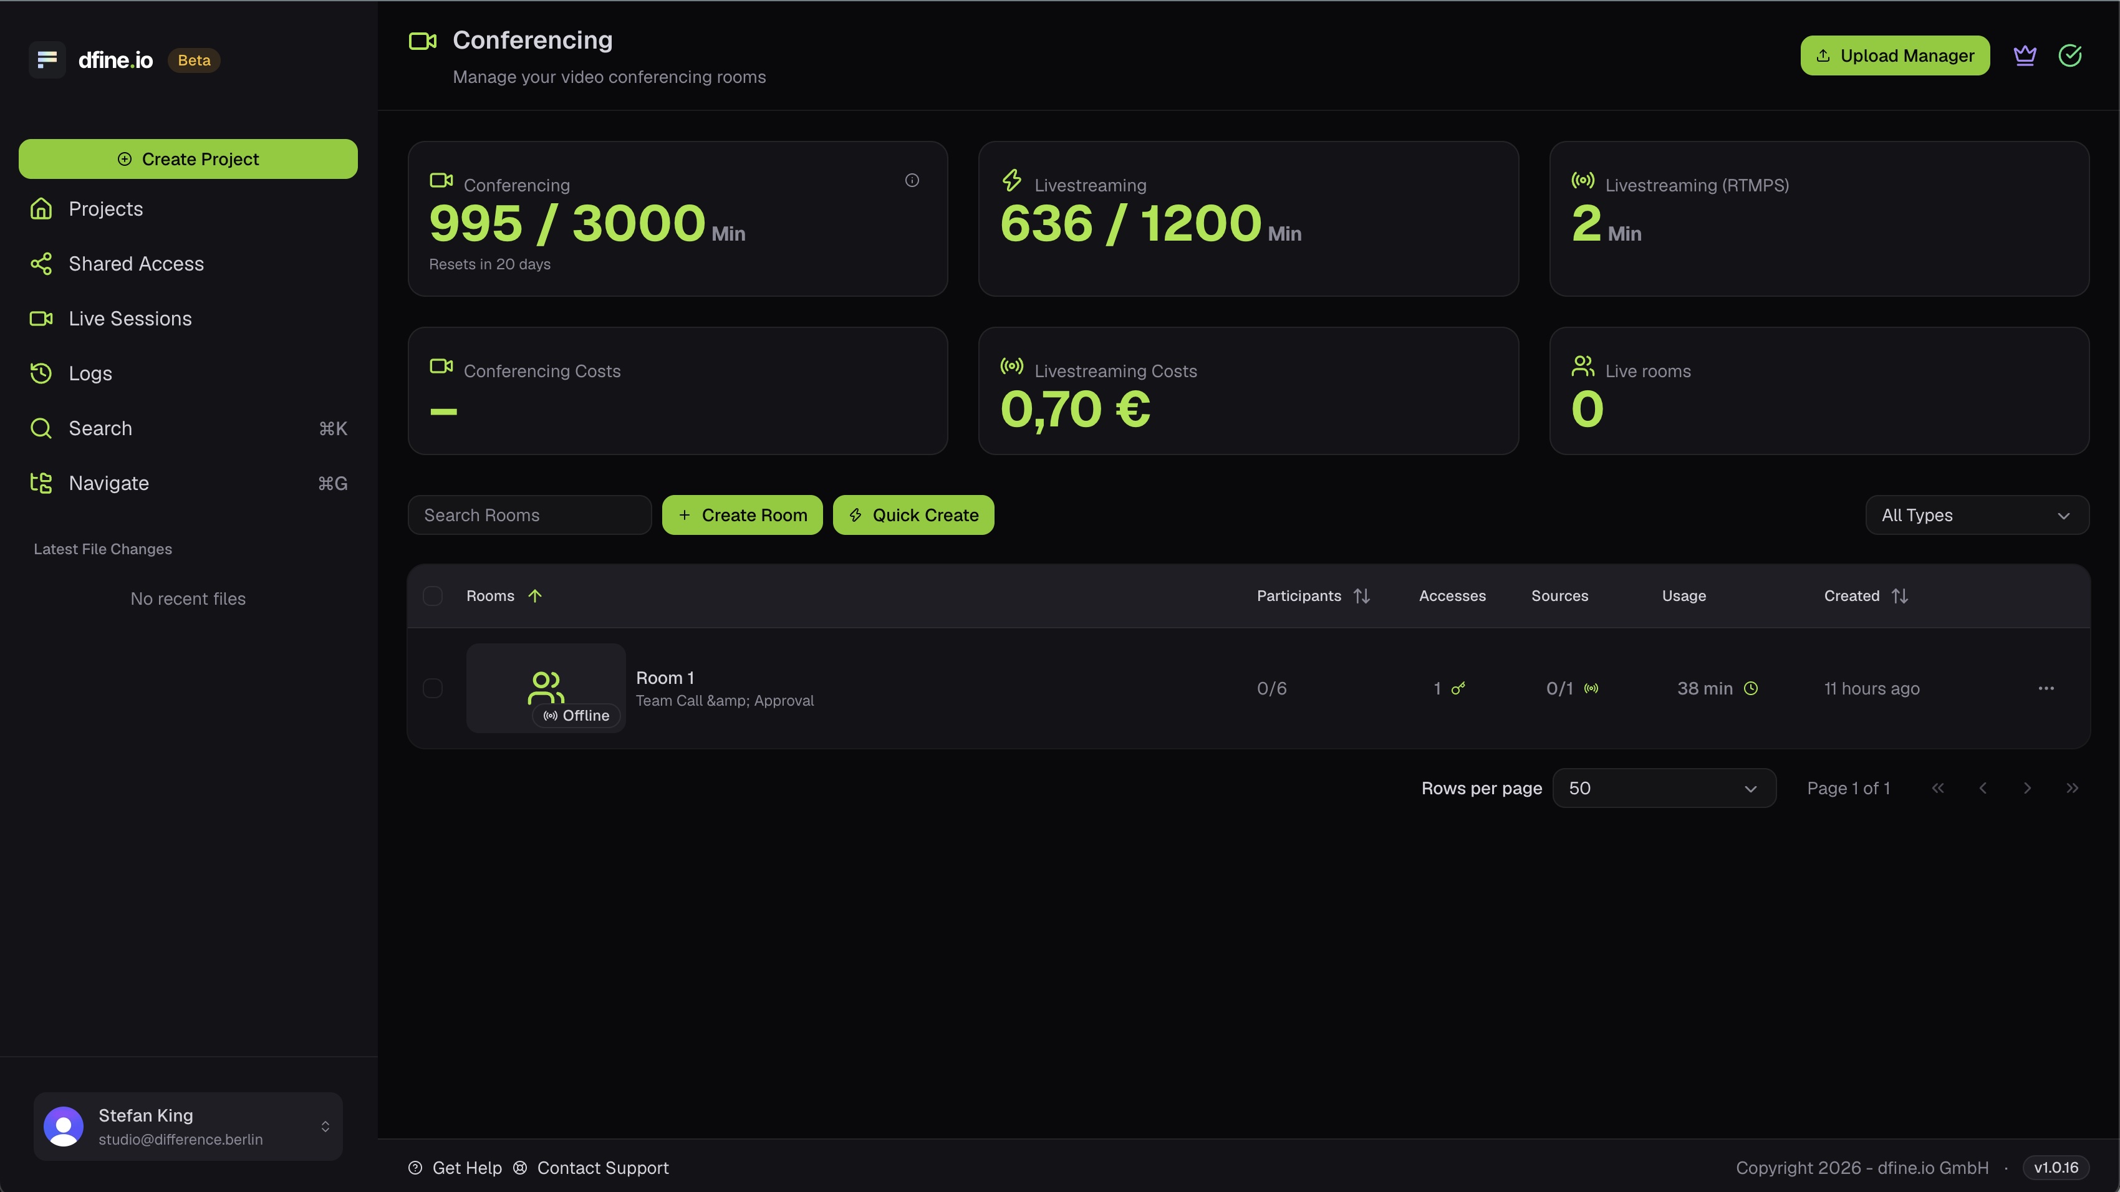Click the Livestreaming Costs broadcast icon
This screenshot has height=1192, width=2120.
(1012, 366)
